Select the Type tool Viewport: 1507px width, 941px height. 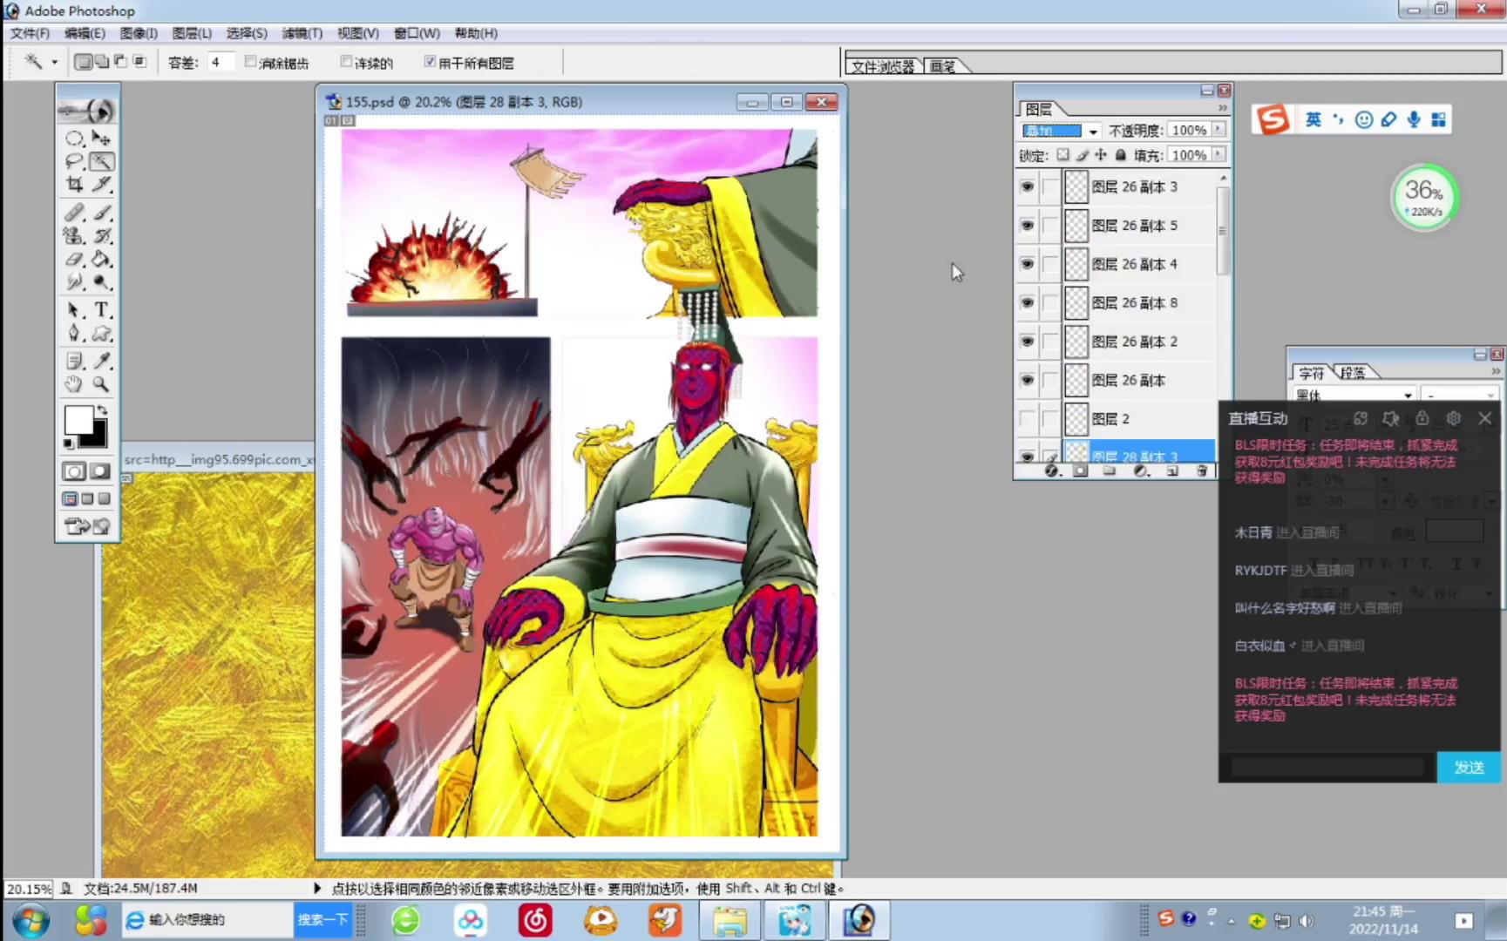[x=102, y=310]
